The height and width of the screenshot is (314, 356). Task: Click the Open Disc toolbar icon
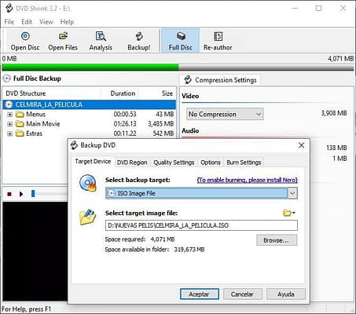(25, 36)
